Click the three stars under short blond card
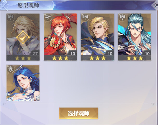This screenshot has height=125, width=158. click(x=97, y=58)
